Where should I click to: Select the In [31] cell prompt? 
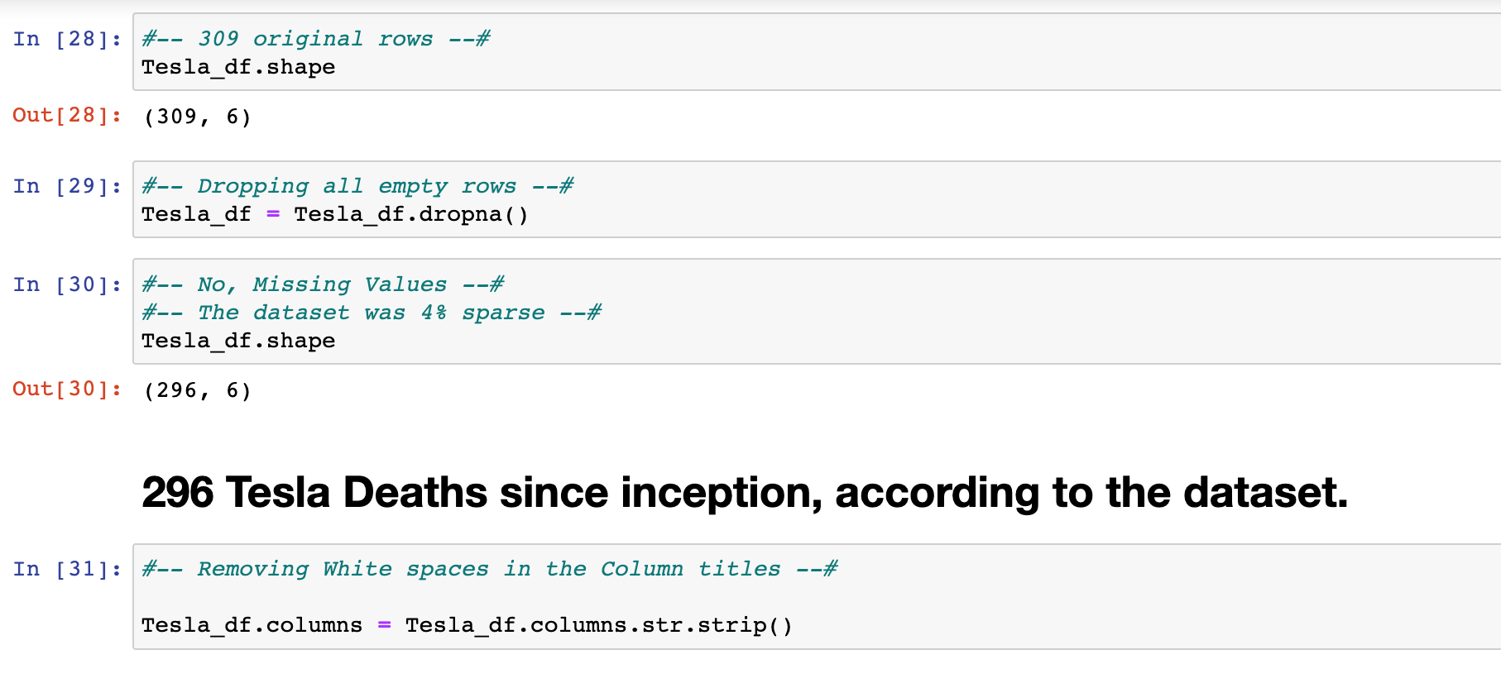pyautogui.click(x=67, y=569)
